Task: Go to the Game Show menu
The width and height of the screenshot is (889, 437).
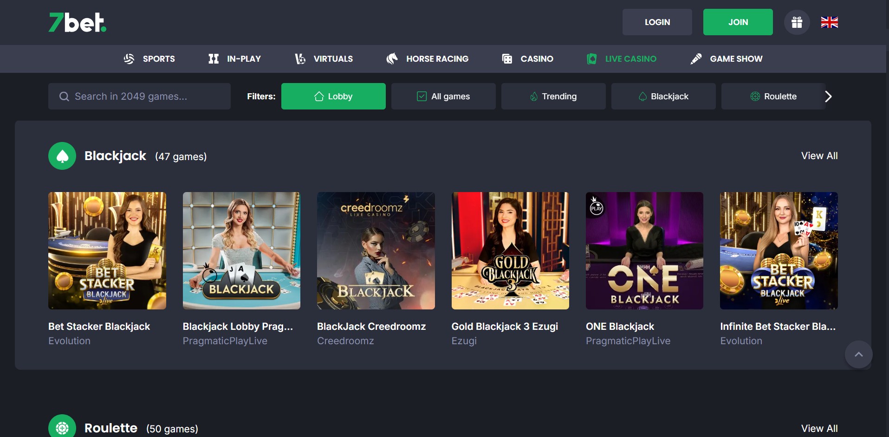Action: coord(727,59)
